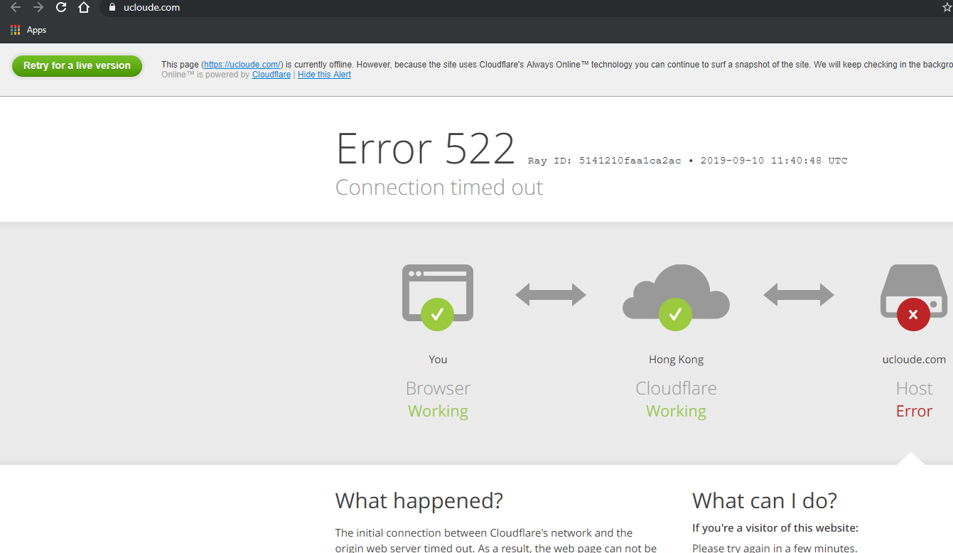Click the You label under browser icon

[438, 360]
